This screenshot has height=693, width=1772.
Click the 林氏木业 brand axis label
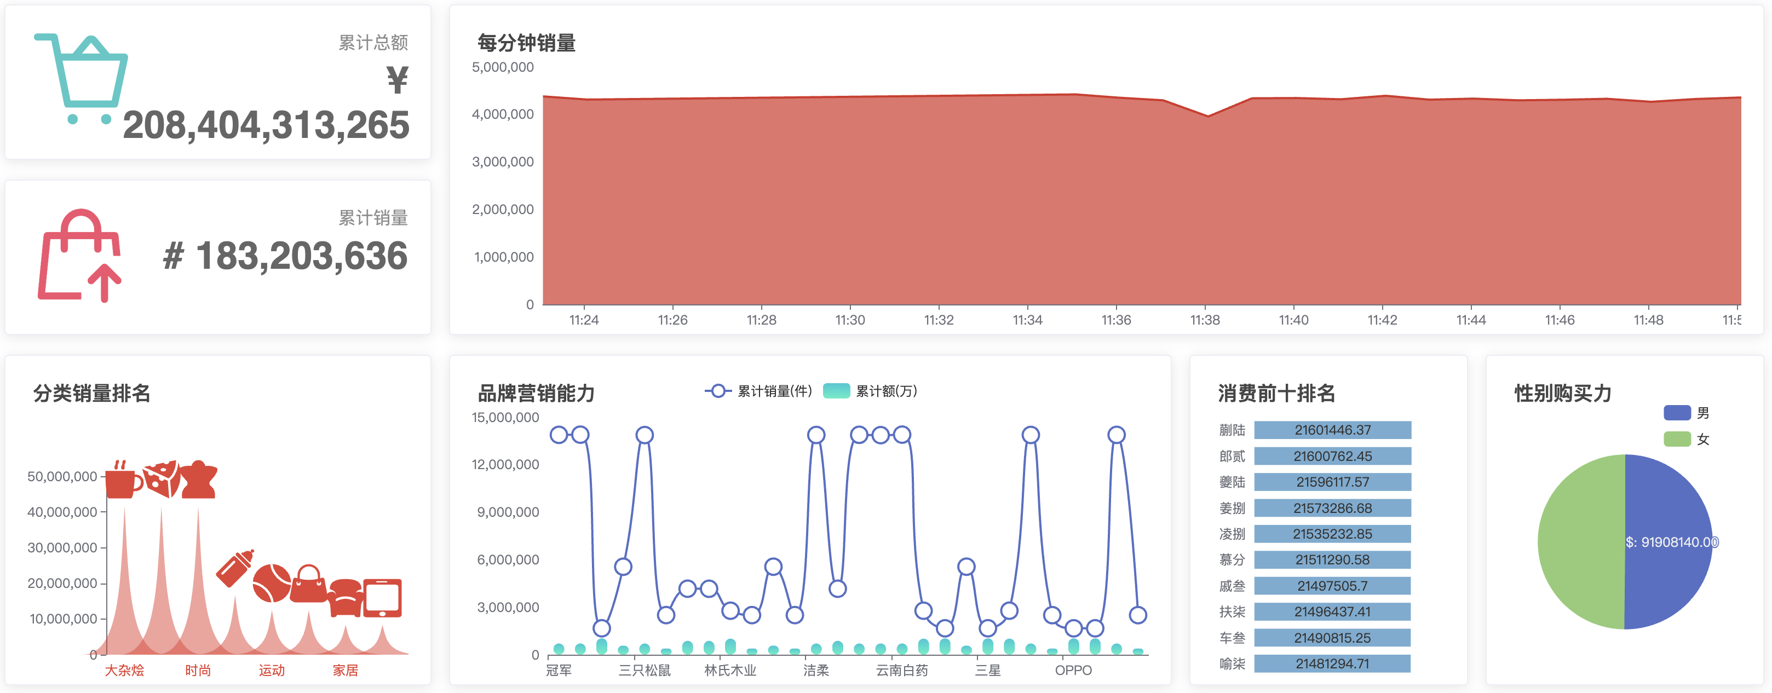[x=730, y=671]
